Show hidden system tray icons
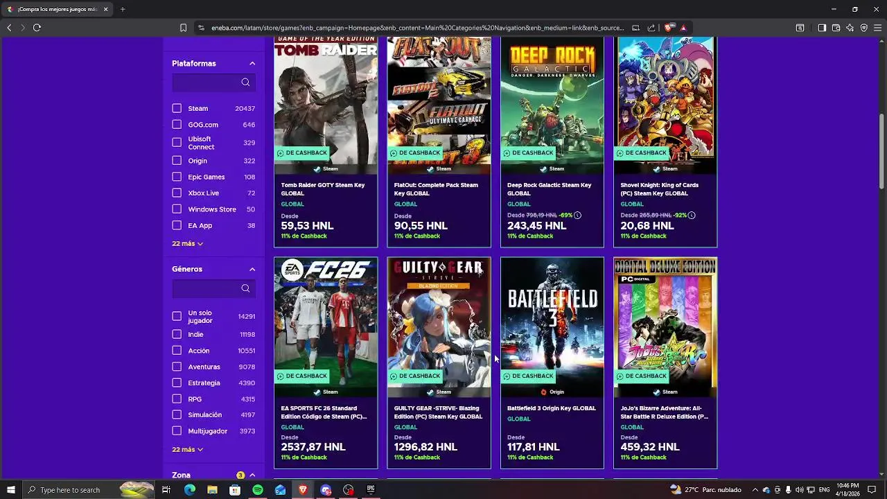This screenshot has width=887, height=499. [x=755, y=490]
